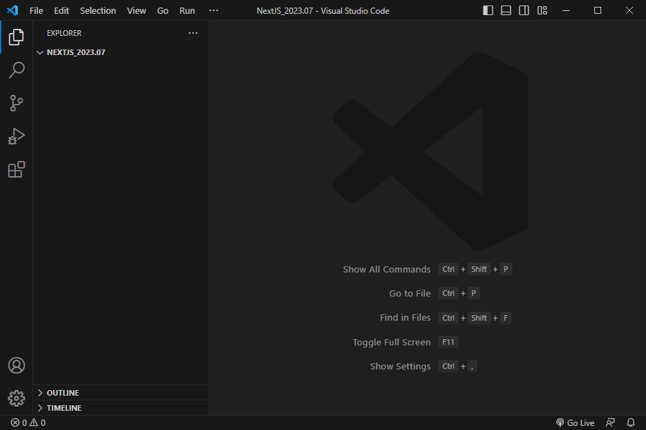Click the Find in Files label
The width and height of the screenshot is (646, 430).
pyautogui.click(x=405, y=318)
